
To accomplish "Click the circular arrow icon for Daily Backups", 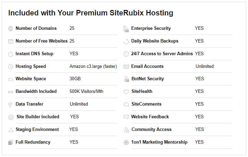I will point(126,41).
